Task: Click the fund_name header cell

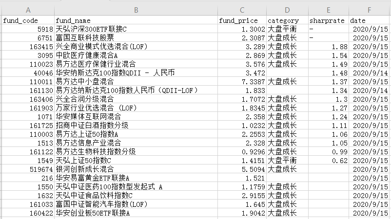Action: (x=136, y=20)
